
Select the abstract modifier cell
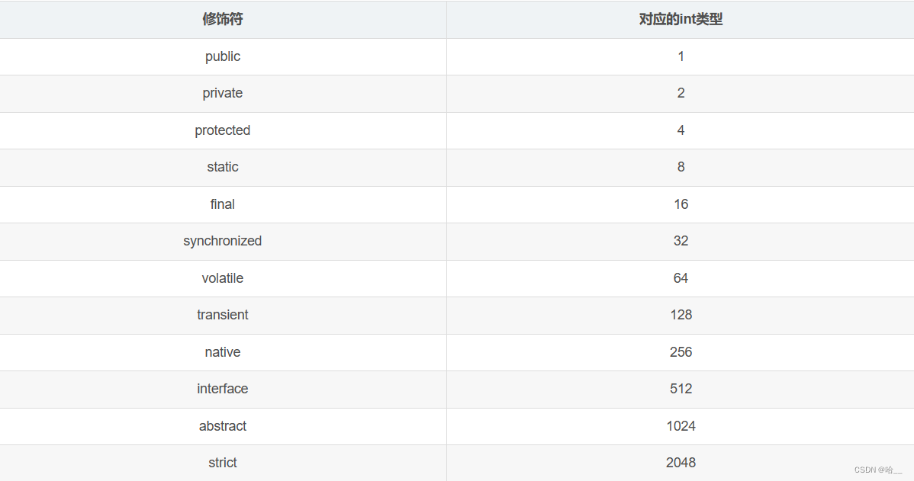223,426
